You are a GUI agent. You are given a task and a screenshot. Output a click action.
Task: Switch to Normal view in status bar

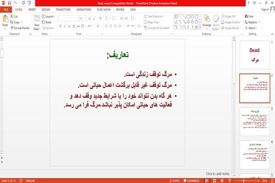tap(207, 181)
